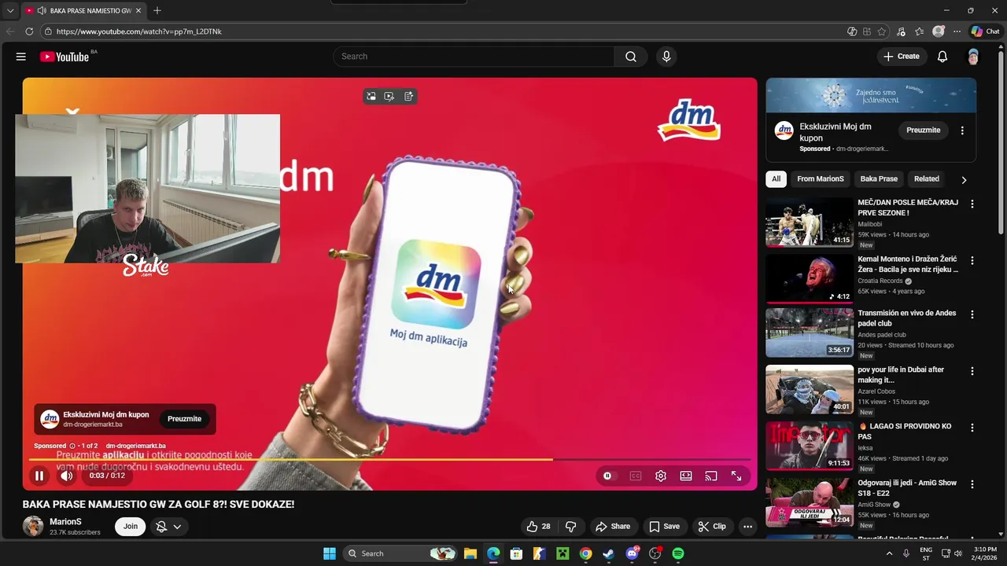Open the browser profile avatar

[938, 31]
